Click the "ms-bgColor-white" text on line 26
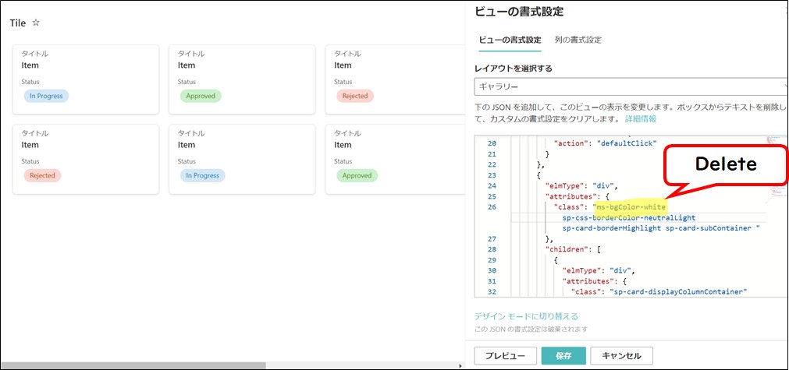789x370 pixels. point(631,207)
